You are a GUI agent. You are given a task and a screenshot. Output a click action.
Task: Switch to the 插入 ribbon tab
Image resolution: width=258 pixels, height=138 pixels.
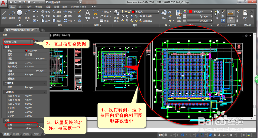pos(21,7)
